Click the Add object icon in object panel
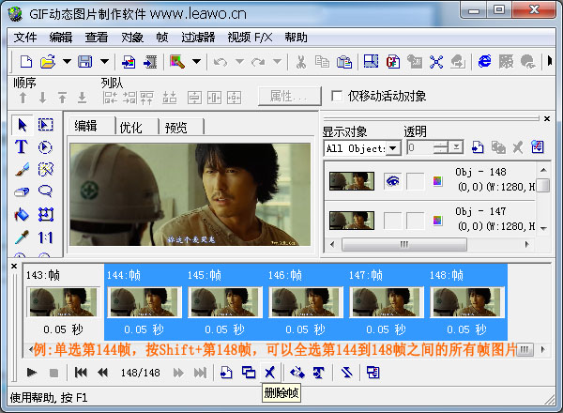This screenshot has height=413, width=563. [x=478, y=146]
